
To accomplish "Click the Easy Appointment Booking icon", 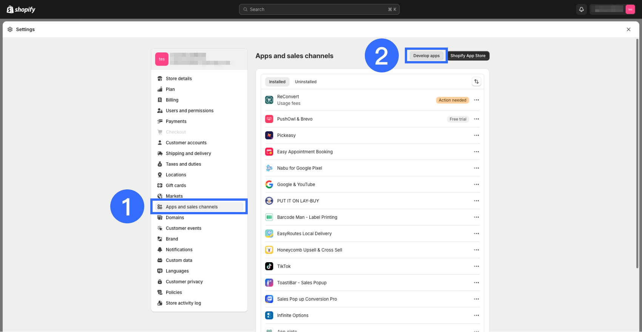I will [x=269, y=152].
